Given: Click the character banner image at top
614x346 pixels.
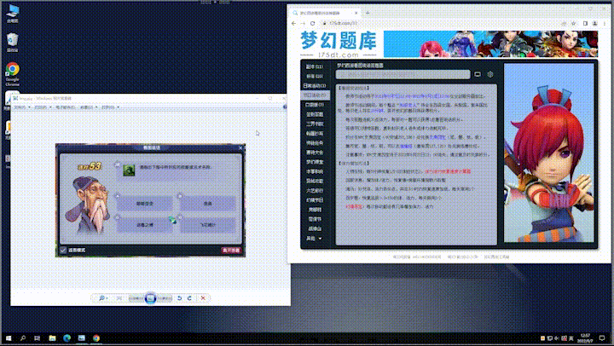Looking at the screenshot, I should [490, 44].
